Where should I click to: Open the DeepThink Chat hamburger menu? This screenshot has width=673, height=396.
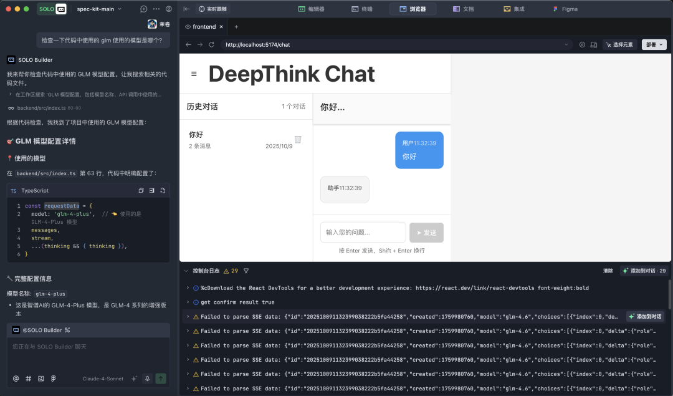[x=194, y=74]
